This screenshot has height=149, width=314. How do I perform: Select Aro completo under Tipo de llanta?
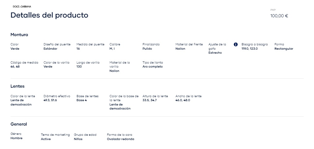(x=153, y=67)
